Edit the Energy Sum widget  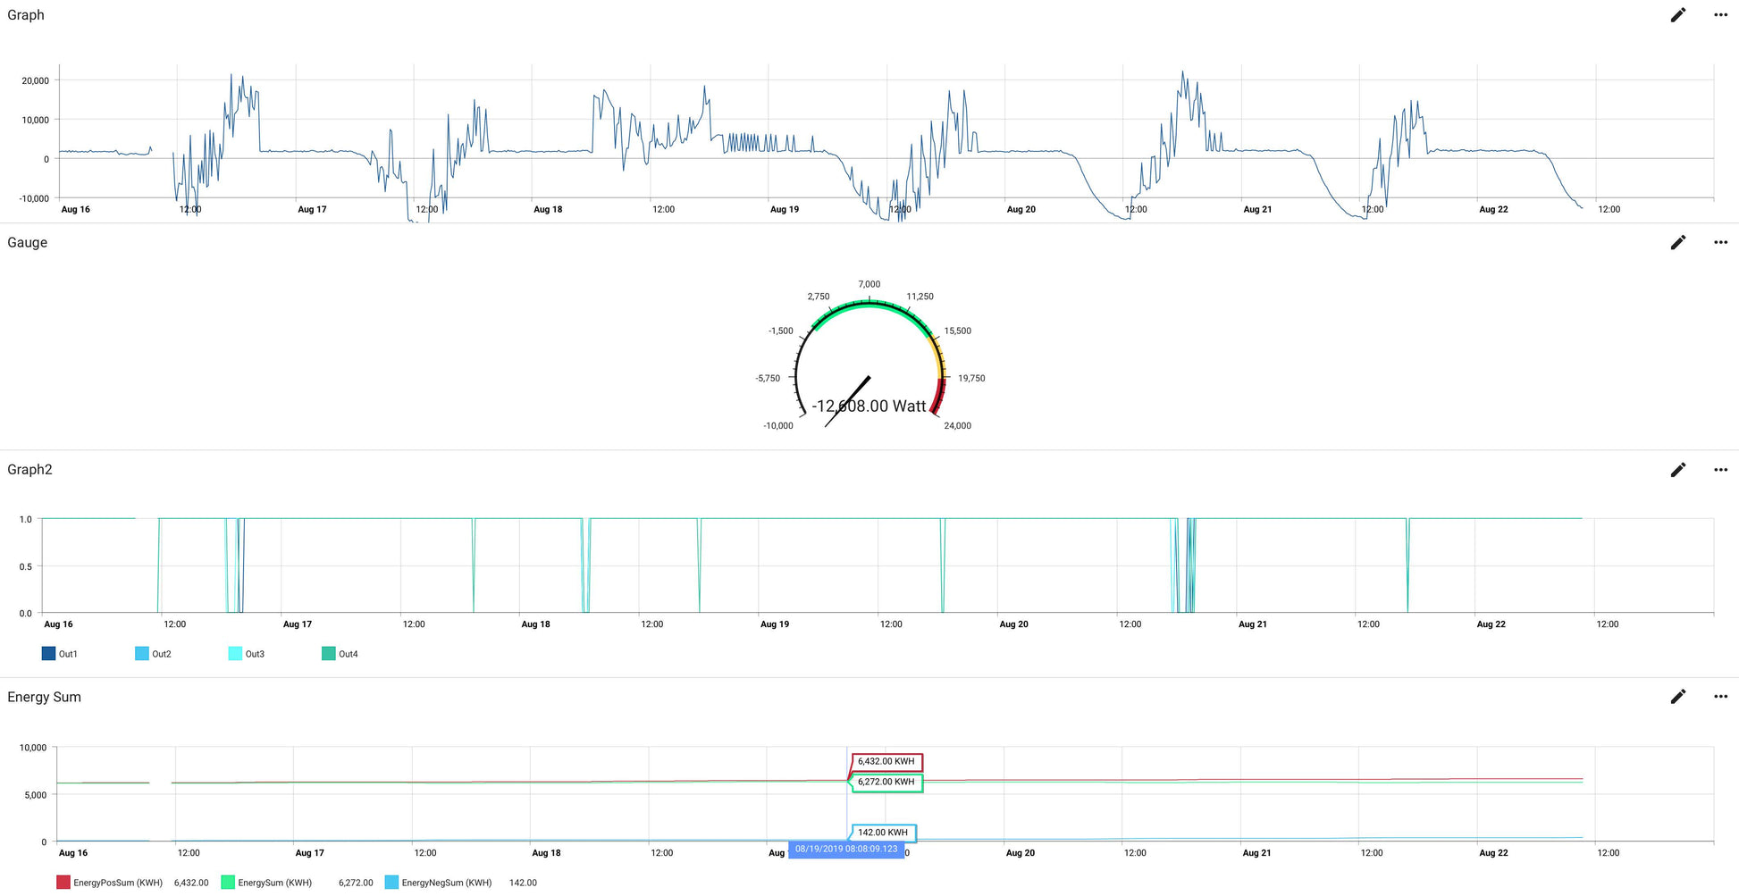coord(1677,697)
